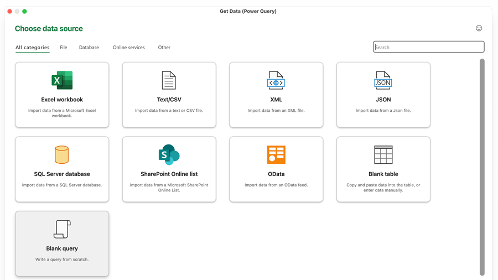The image size is (498, 280).
Task: Select the Blank query title label
Action: 62,248
